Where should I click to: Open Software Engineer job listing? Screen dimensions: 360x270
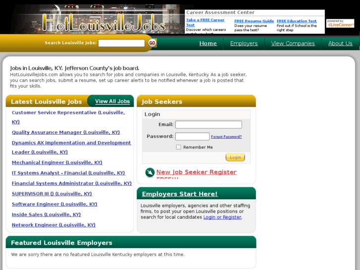(x=54, y=204)
